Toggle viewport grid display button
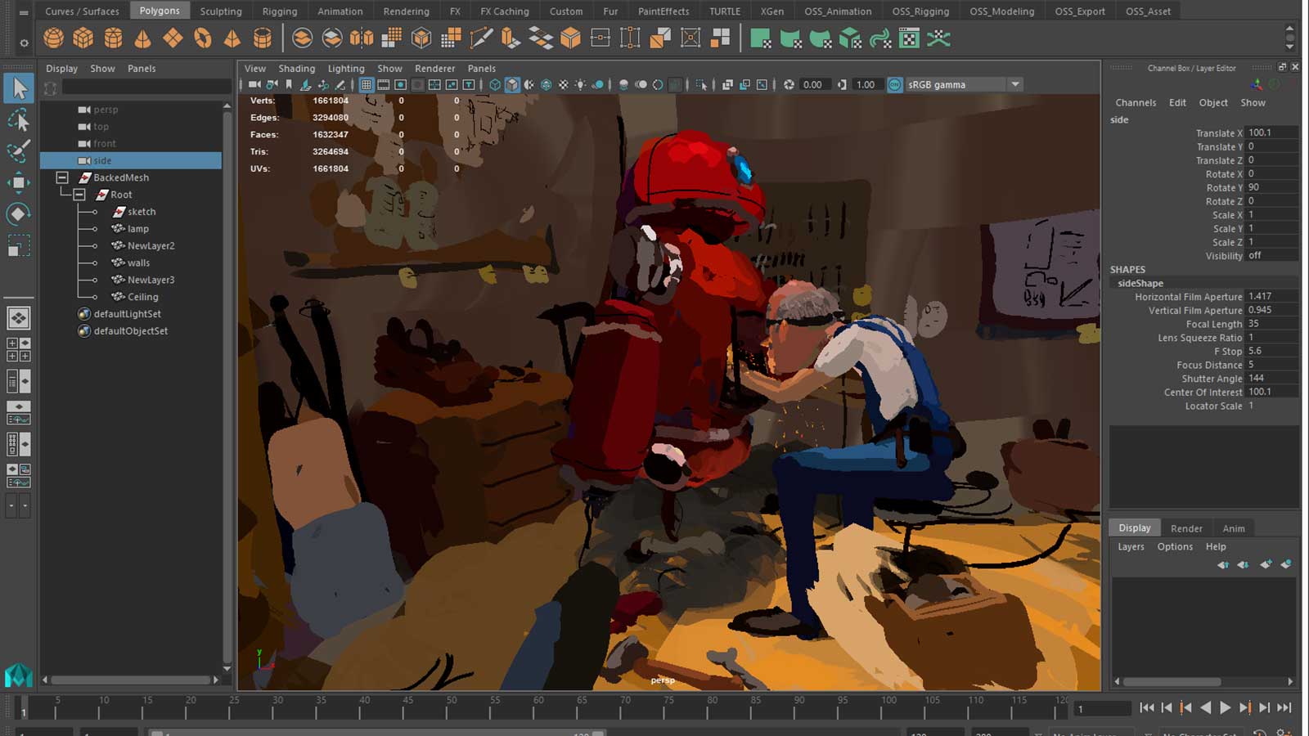 click(366, 84)
